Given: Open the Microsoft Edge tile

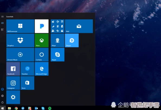Looking at the screenshot, I should coord(41,69).
